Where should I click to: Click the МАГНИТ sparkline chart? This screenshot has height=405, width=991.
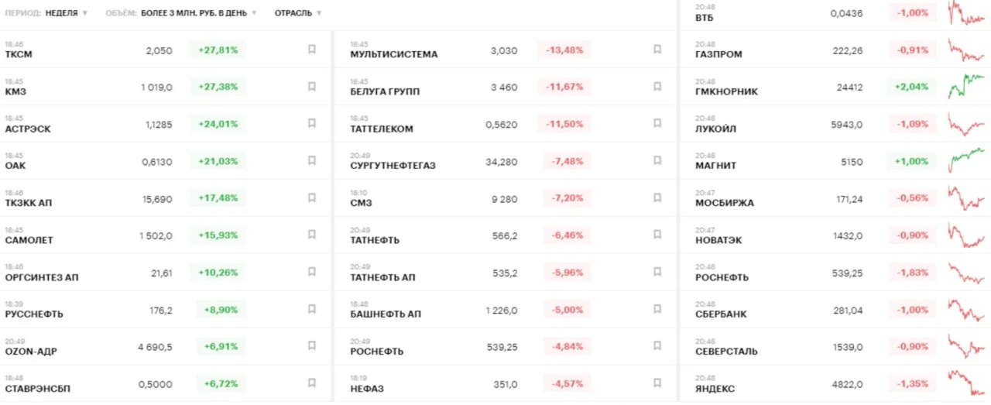click(x=967, y=161)
